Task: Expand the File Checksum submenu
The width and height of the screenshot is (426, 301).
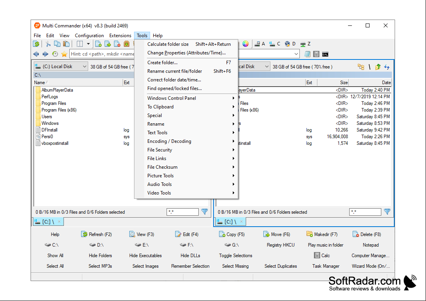Action: coord(186,167)
